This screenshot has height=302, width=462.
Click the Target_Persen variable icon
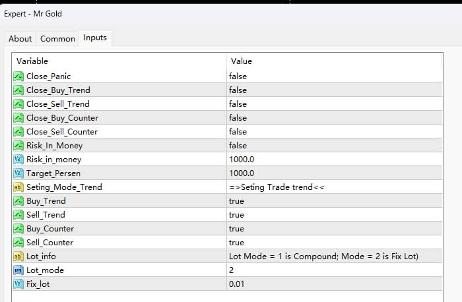[x=18, y=173]
